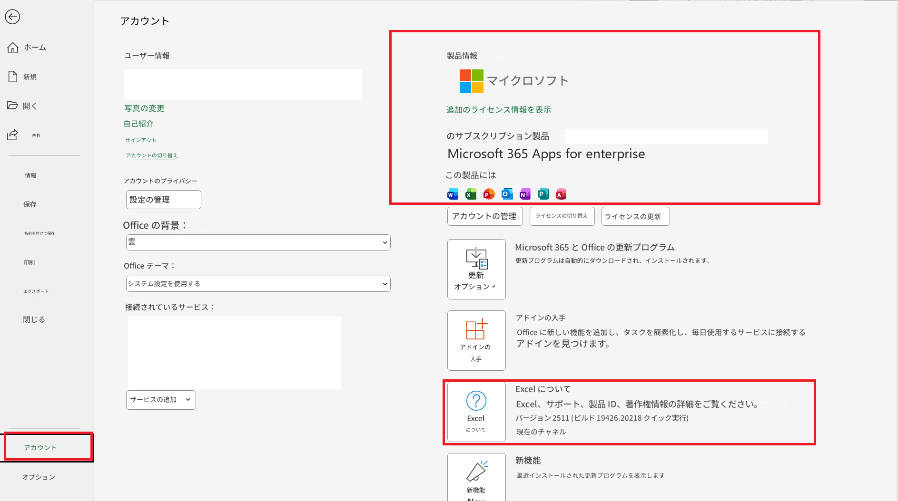
Task: Click the PowerPoint app icon
Action: (x=489, y=194)
